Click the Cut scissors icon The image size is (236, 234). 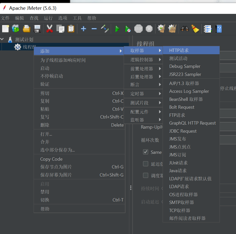coord(50,29)
